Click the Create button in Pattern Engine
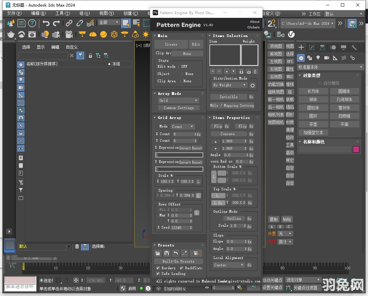This screenshot has width=368, height=296. [171, 44]
